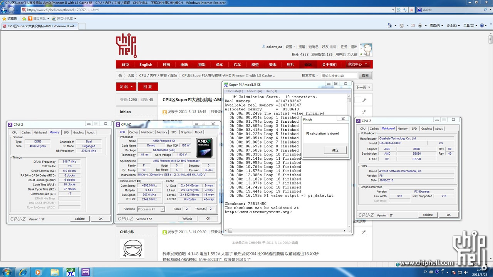This screenshot has width=493, height=277.
Task: Click the compatibility view icon in address bar
Action: pyautogui.click(x=399, y=10)
